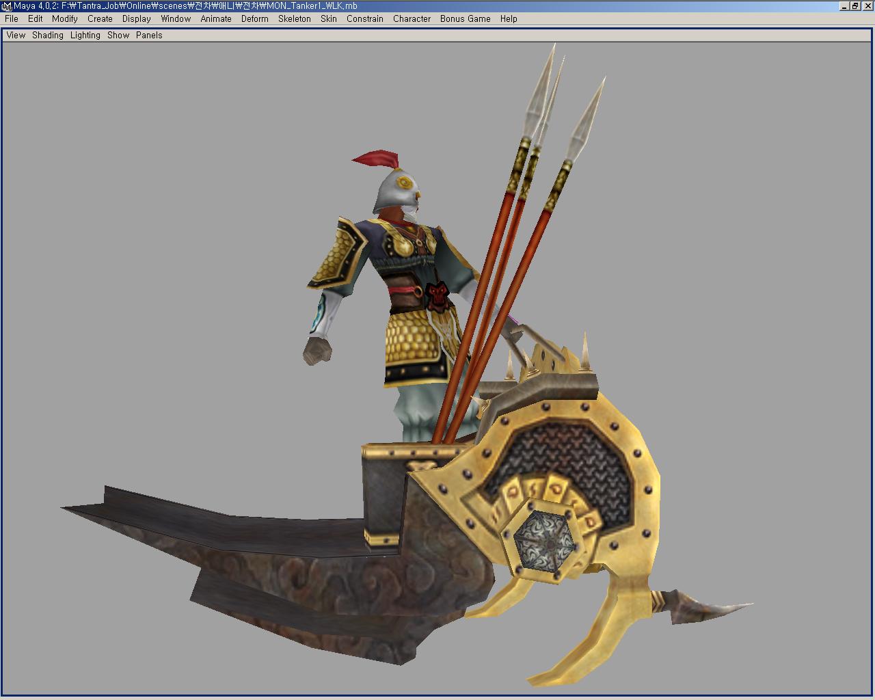Open the panel's Shading menu
The image size is (875, 700).
[x=48, y=36]
